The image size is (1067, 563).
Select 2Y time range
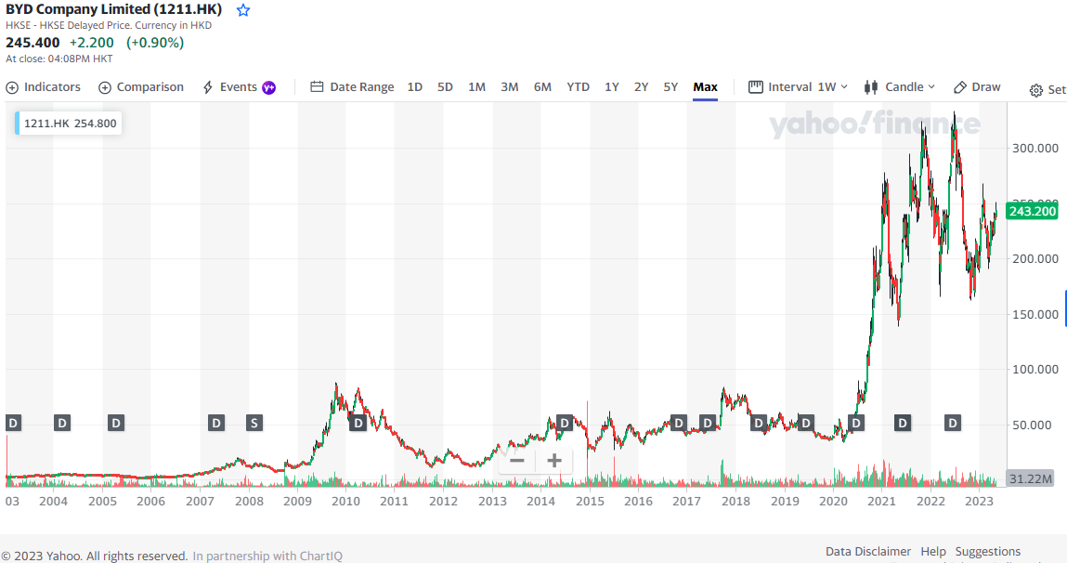pos(641,87)
